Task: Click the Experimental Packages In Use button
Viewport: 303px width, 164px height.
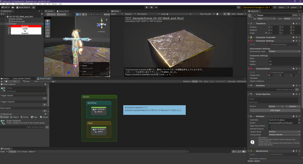Action: [x=257, y=7]
